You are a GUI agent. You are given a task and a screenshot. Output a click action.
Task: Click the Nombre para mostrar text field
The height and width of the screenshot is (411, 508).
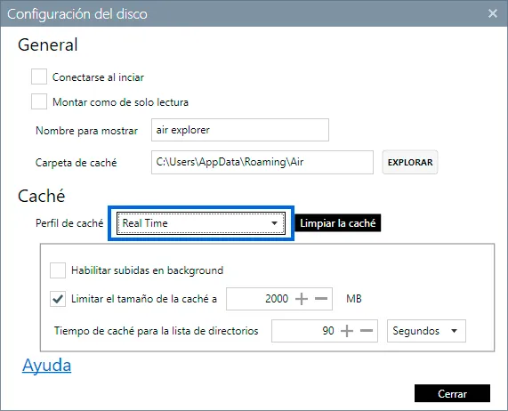[x=240, y=130]
